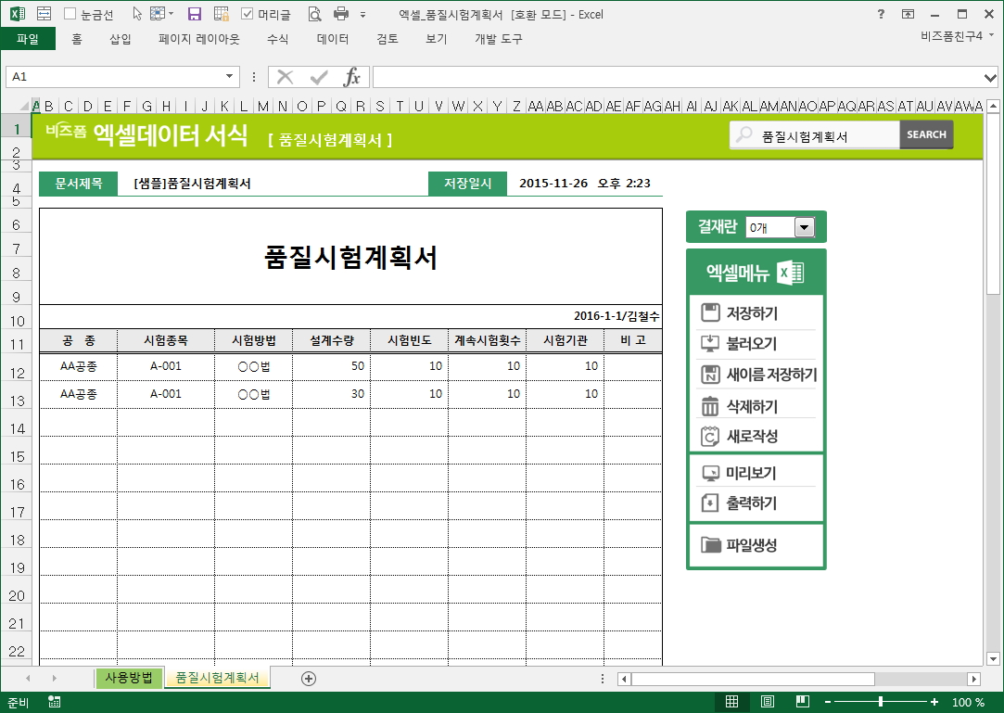Viewport: 1004px width, 713px height.
Task: Click the 새이름 저장하기 button
Action: point(758,375)
